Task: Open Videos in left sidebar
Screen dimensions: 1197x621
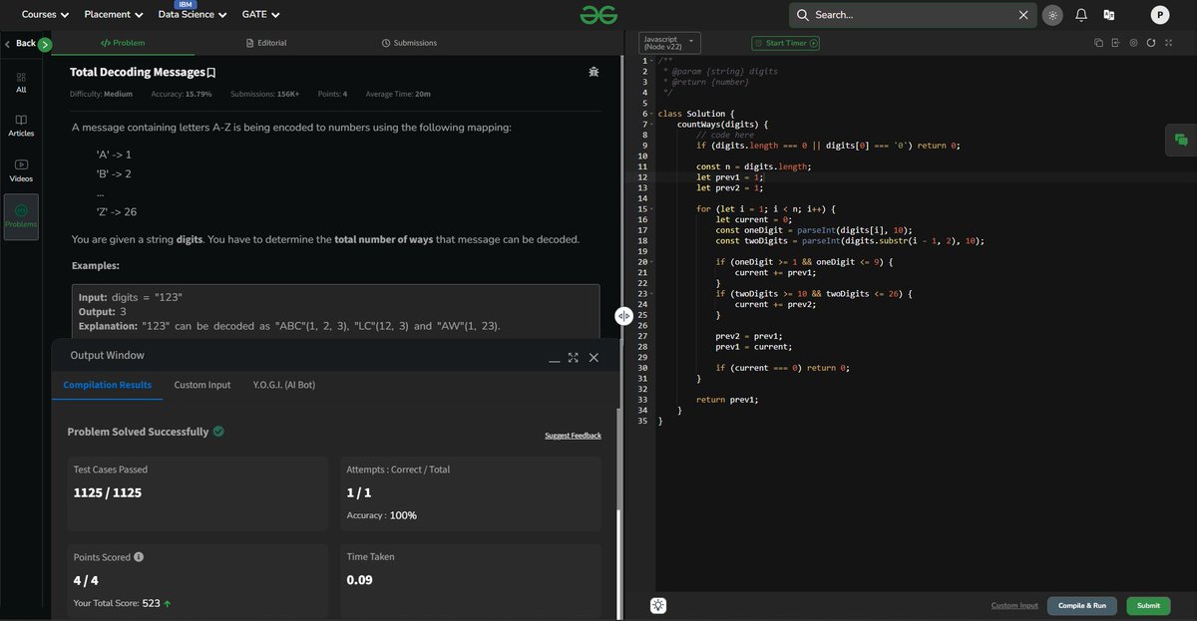Action: tap(21, 169)
